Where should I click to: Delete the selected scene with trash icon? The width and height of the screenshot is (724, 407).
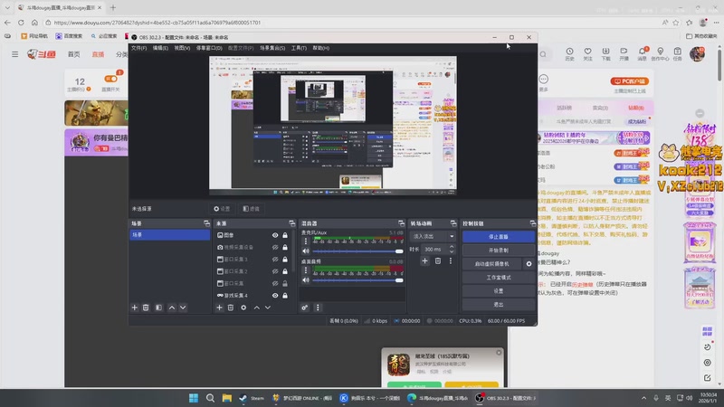point(146,308)
